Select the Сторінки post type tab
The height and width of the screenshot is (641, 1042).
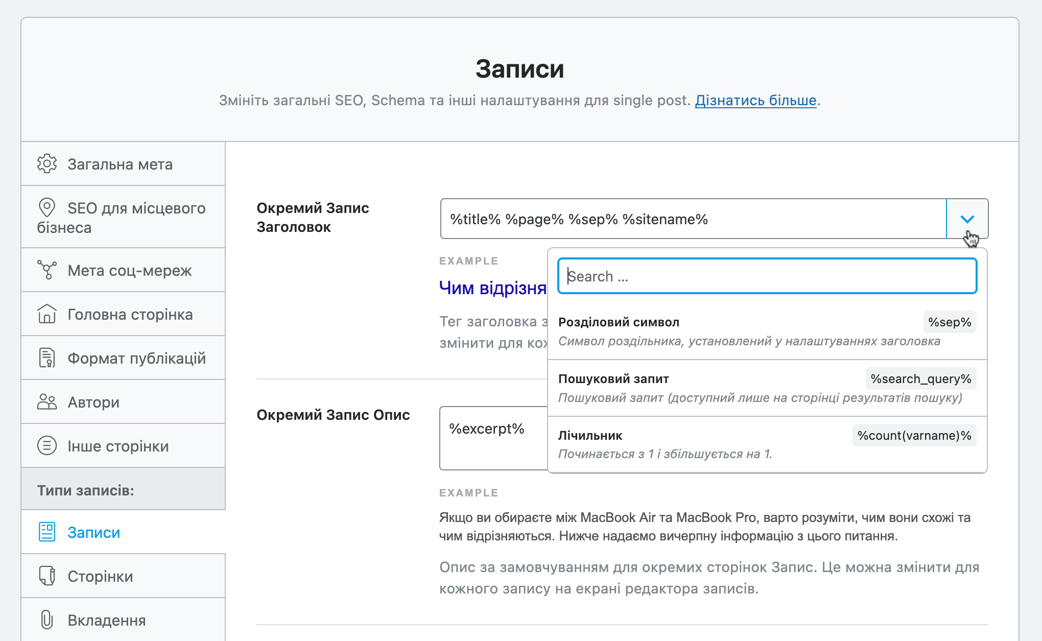(x=123, y=576)
